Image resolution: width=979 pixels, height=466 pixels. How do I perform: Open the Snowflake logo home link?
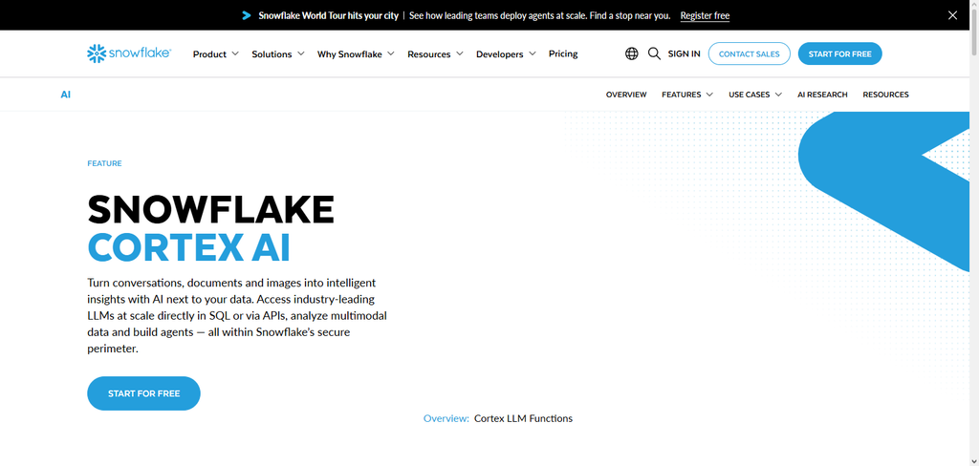[x=129, y=53]
